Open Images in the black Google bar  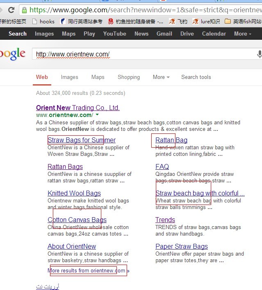(44, 34)
